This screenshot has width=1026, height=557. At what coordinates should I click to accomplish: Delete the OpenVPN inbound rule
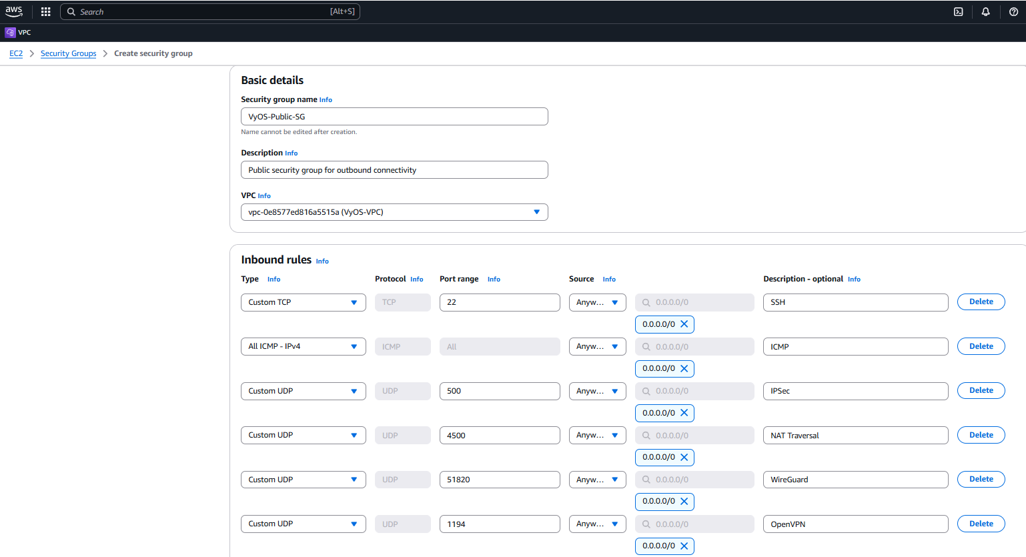click(x=981, y=524)
